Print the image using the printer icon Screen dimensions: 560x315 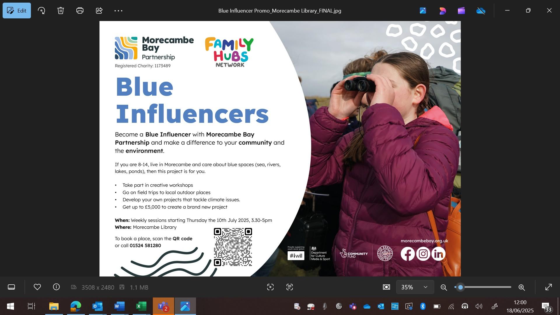click(x=80, y=10)
